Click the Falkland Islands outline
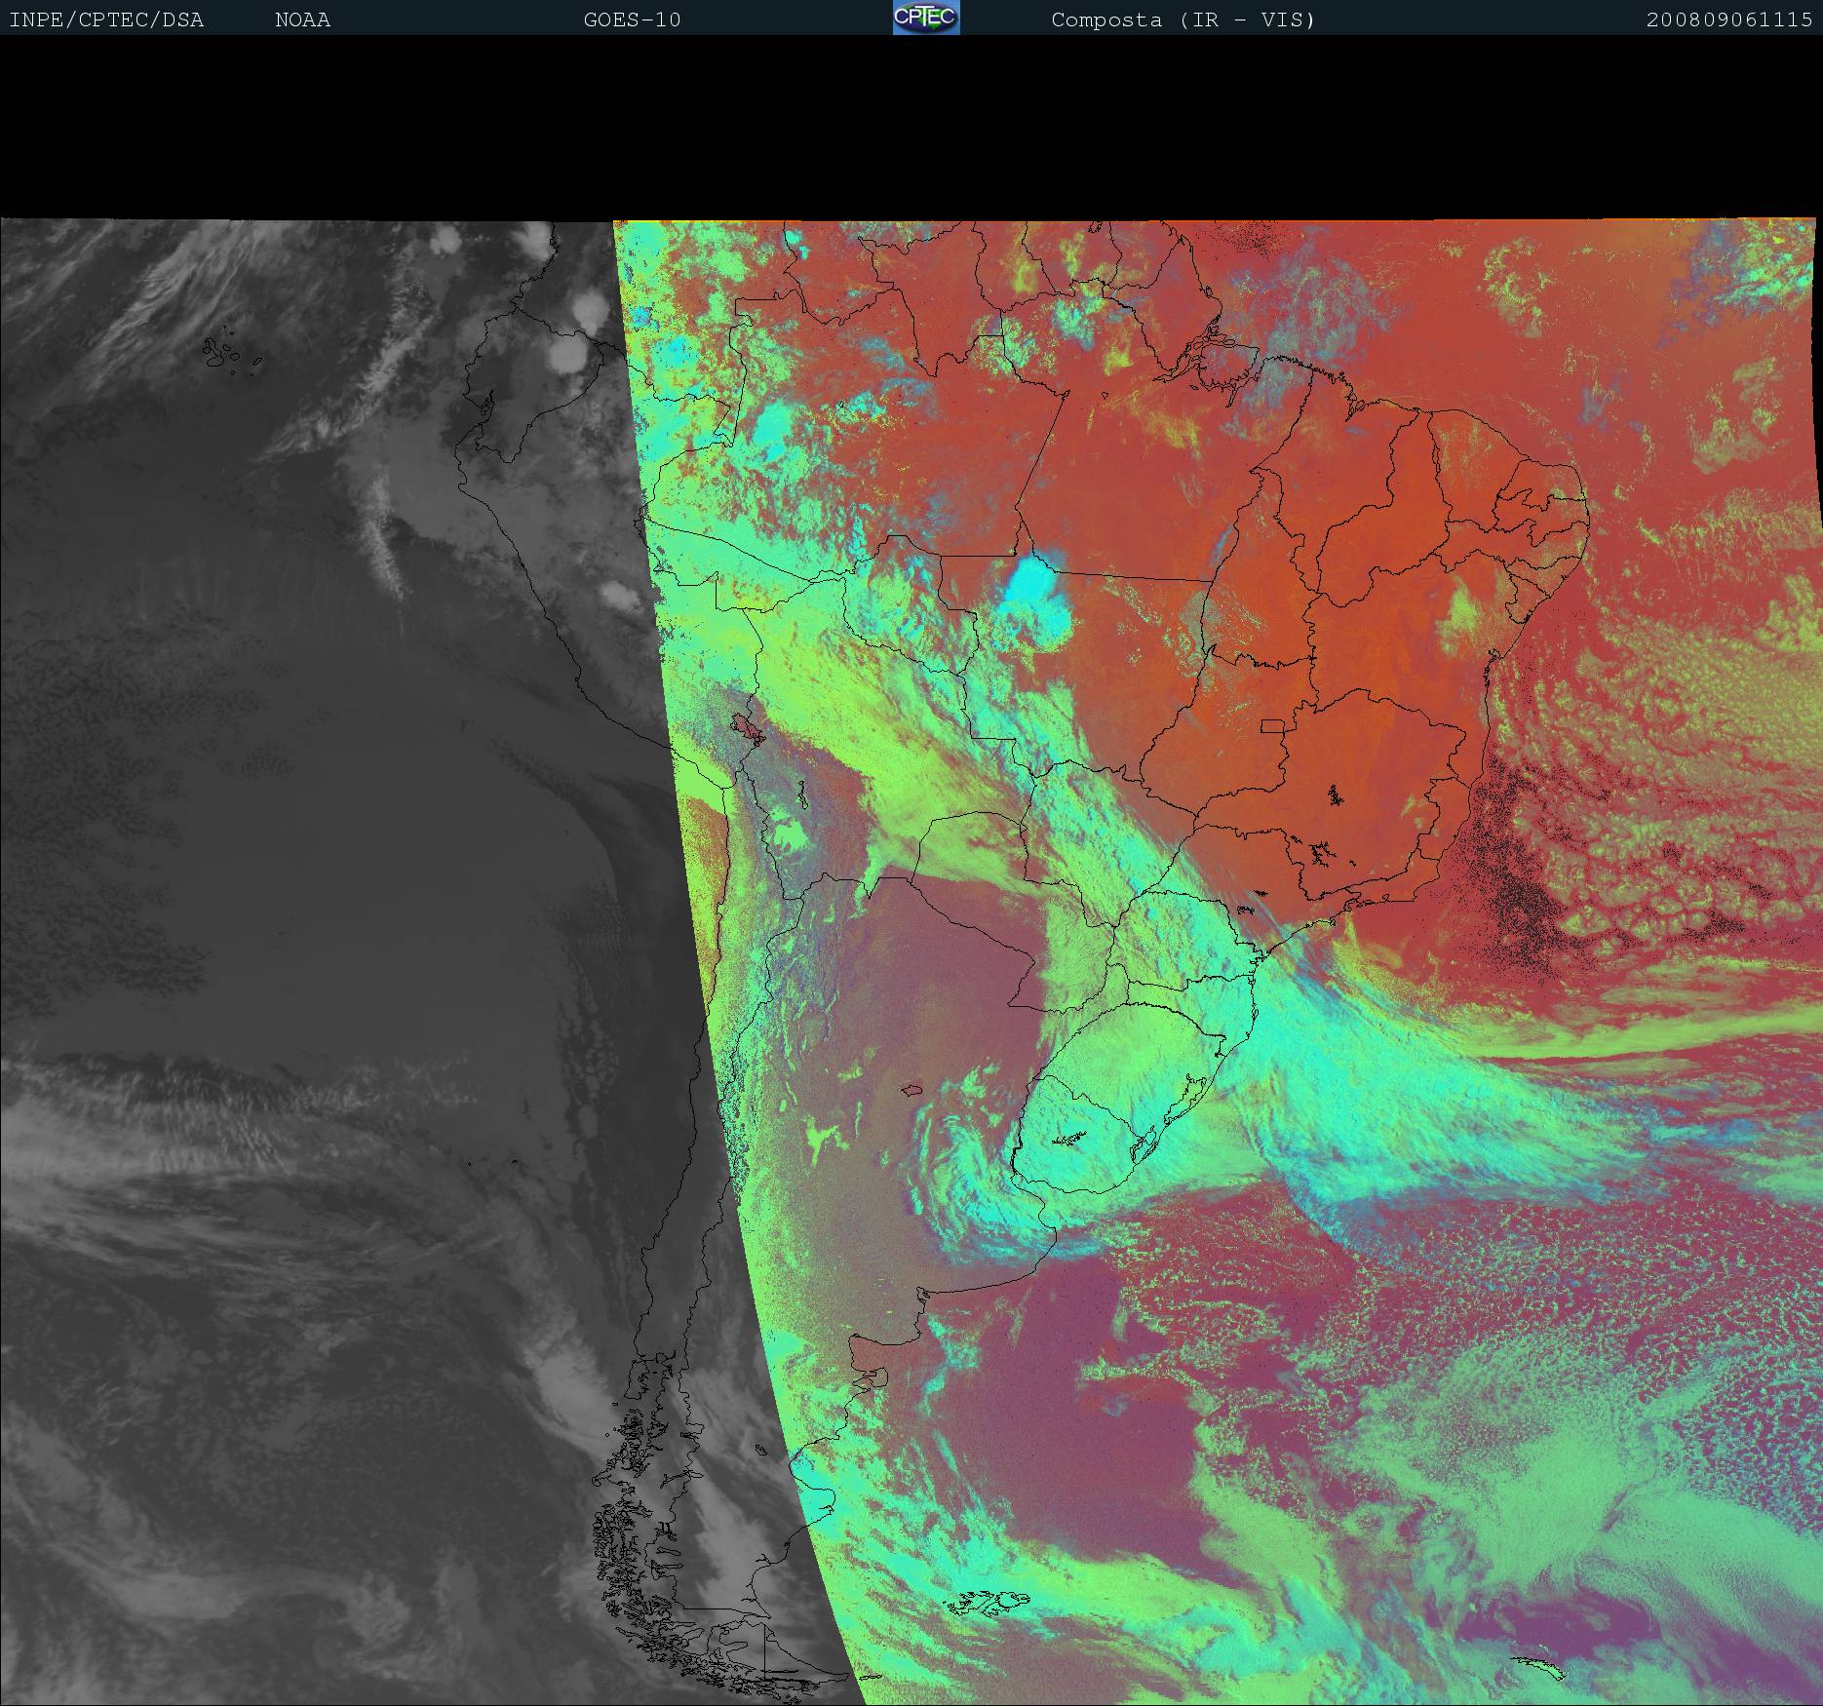1823x1706 pixels. [x=987, y=1602]
